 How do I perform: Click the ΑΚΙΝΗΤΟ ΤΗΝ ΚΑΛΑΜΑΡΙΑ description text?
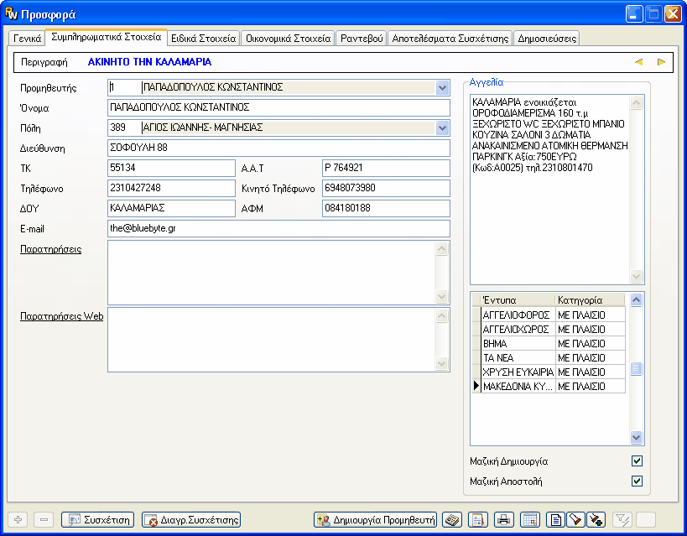(x=149, y=62)
